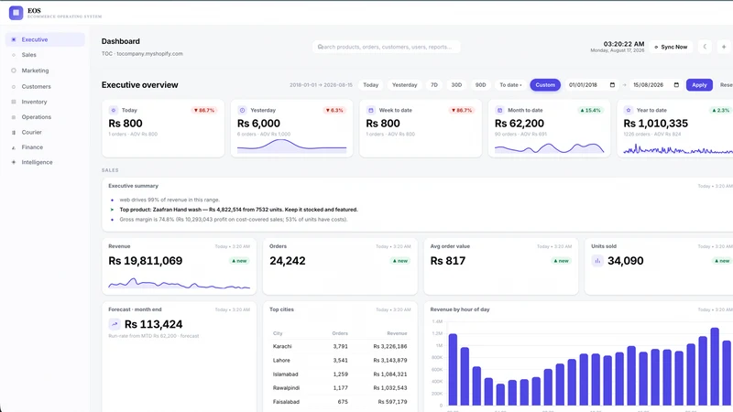Screen dimensions: 733x412
Task: Click the Marketing sidebar icon
Action: [x=14, y=70]
